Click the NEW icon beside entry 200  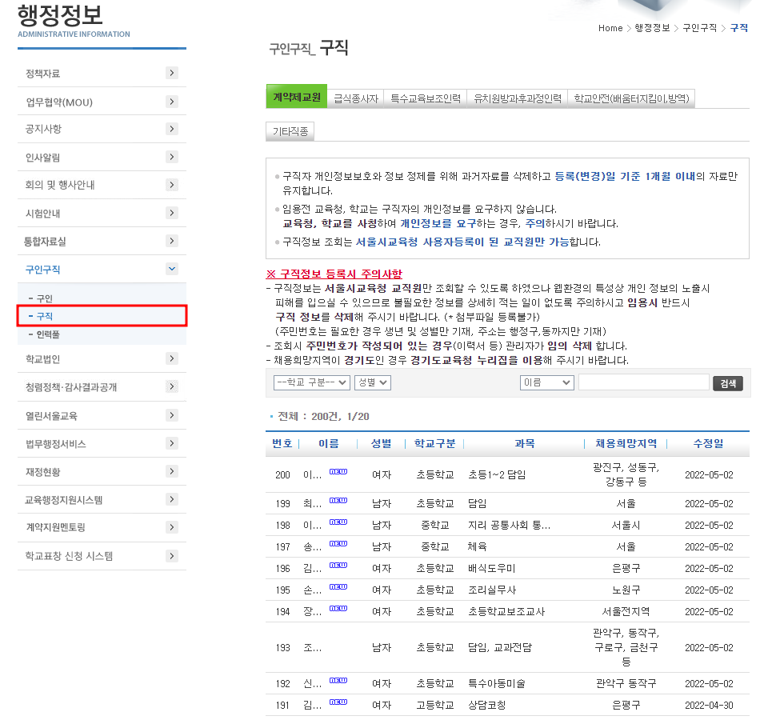point(338,470)
